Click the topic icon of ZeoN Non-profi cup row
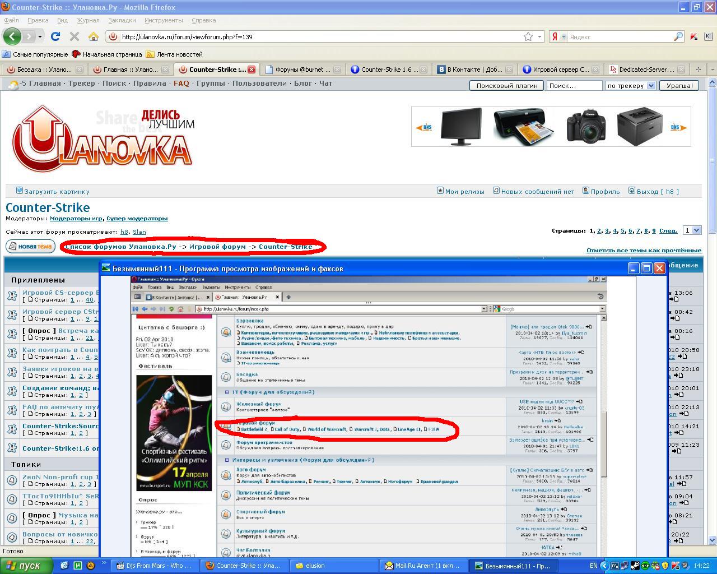Viewport: 717px width, 574px height. click(12, 480)
